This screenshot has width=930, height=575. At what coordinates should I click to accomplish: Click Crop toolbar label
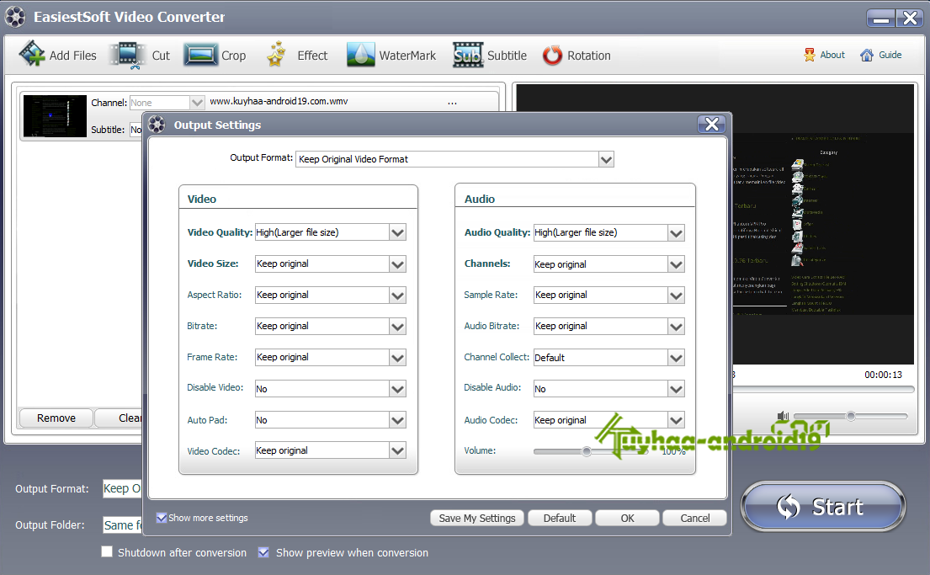(234, 56)
